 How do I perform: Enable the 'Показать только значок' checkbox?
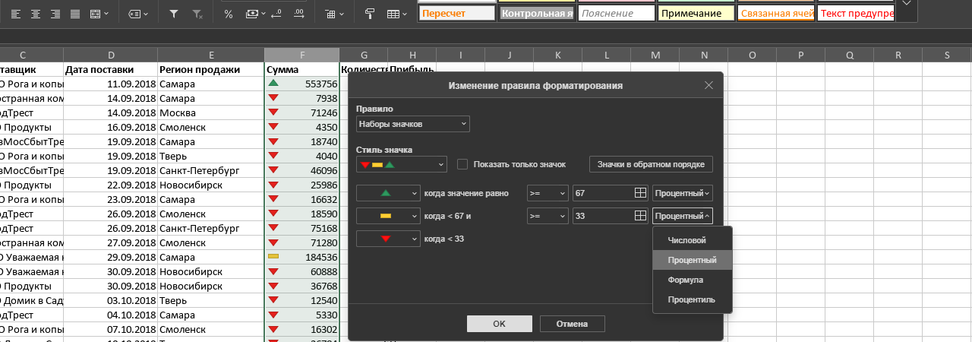[x=462, y=164]
